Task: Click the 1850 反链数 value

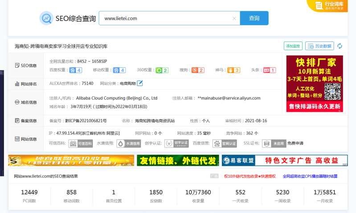Action: point(156,193)
